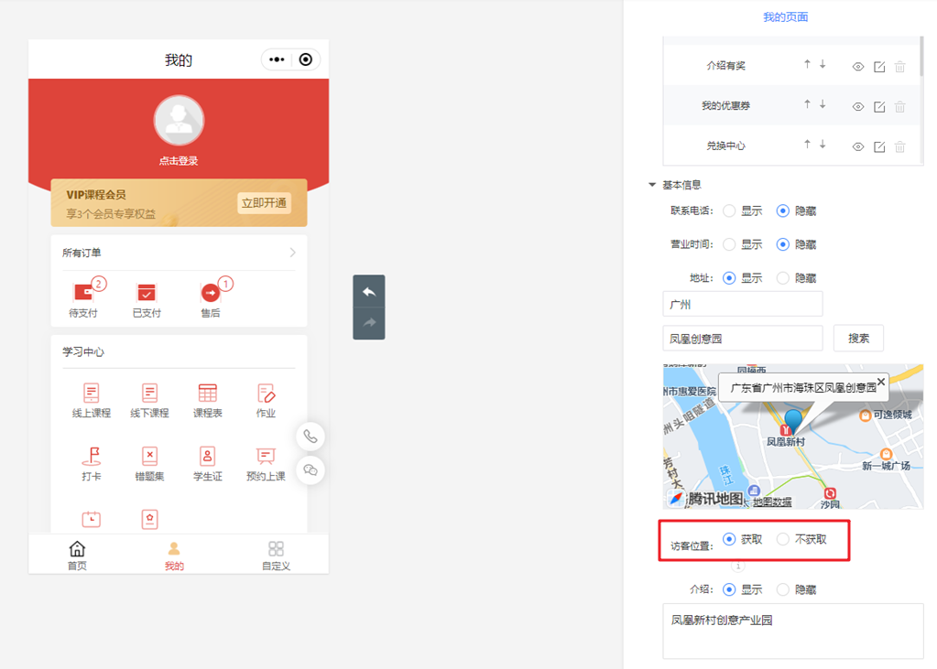Edit the 介绍有奖 row
Viewport: 937px width, 669px height.
pyautogui.click(x=879, y=67)
